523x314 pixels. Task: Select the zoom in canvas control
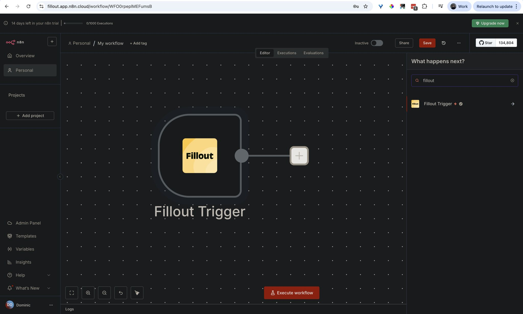click(88, 293)
